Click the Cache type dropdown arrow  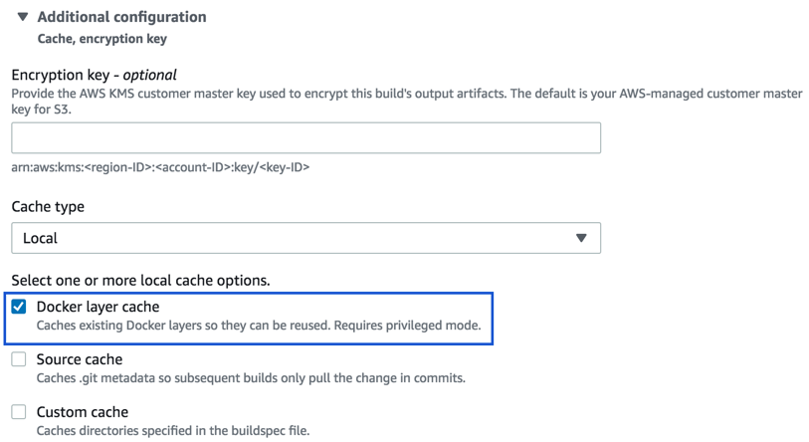coord(581,238)
